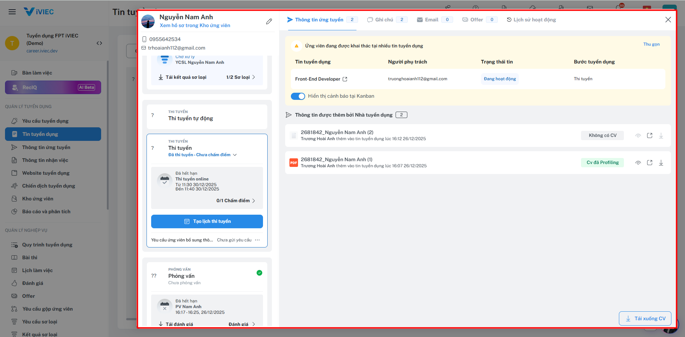Click the pencil edit icon next to Nguyễn Nam Anh
The image size is (685, 337).
pyautogui.click(x=269, y=21)
